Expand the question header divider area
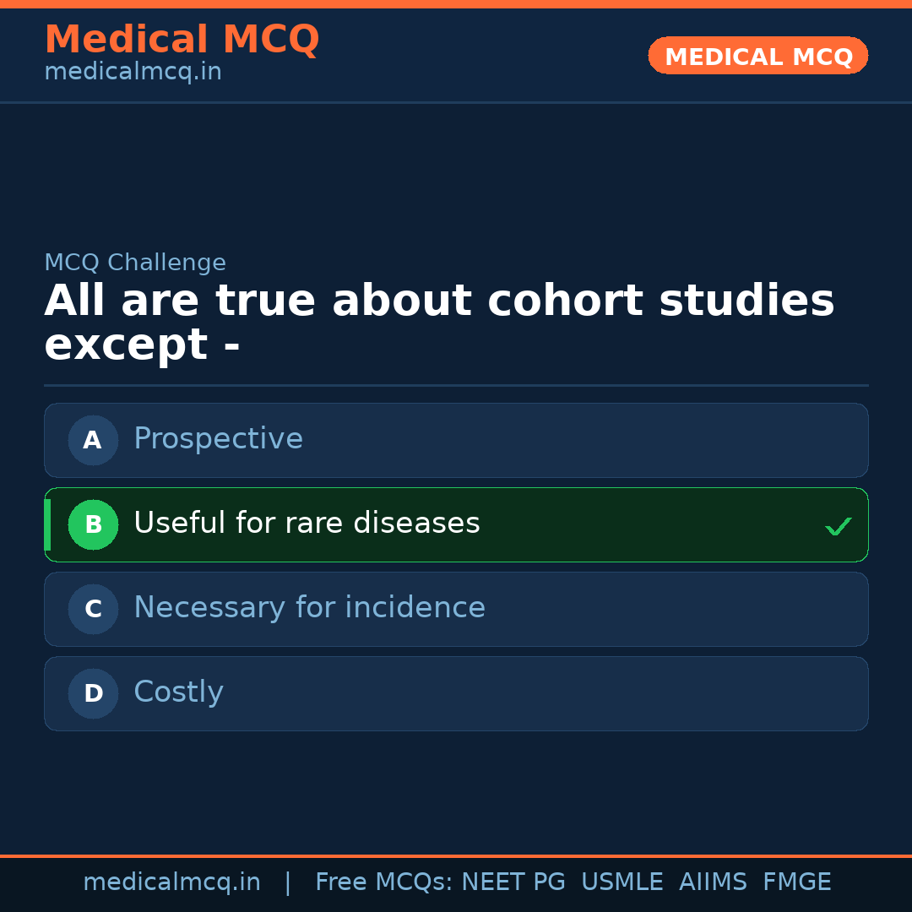This screenshot has height=912, width=912. coord(456,386)
